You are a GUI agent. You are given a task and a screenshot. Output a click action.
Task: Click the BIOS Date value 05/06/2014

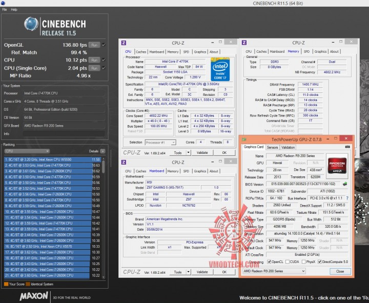coord(188,229)
